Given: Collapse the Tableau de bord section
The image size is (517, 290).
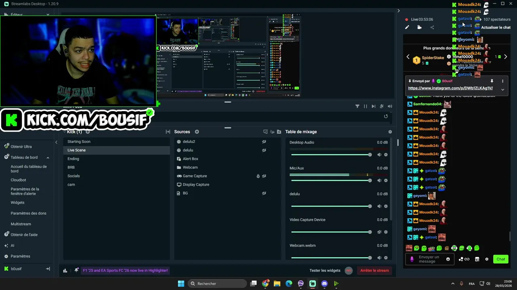Looking at the screenshot, I should click(48, 157).
